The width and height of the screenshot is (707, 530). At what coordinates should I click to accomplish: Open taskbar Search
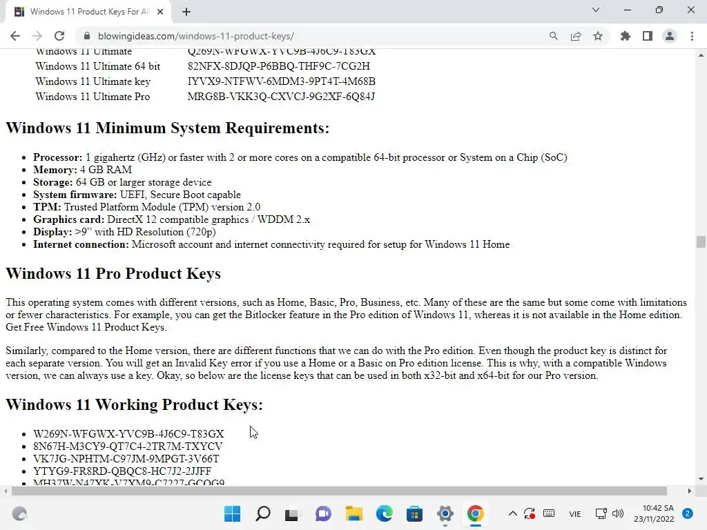pos(263,513)
